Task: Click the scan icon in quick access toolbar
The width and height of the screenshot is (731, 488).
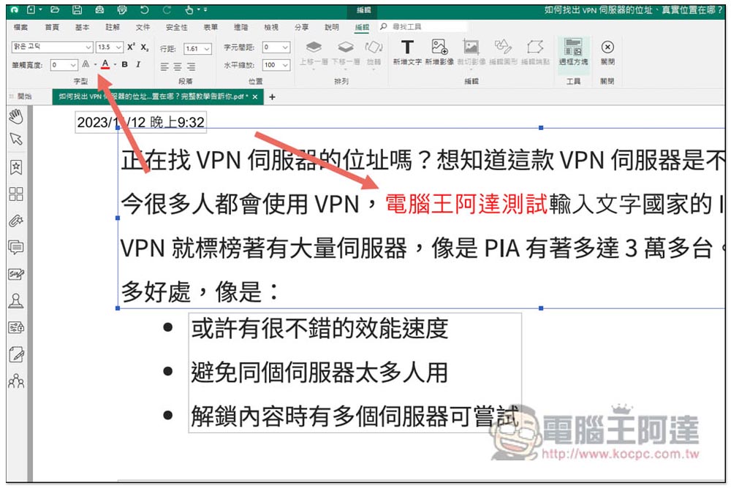Action: pos(99,9)
